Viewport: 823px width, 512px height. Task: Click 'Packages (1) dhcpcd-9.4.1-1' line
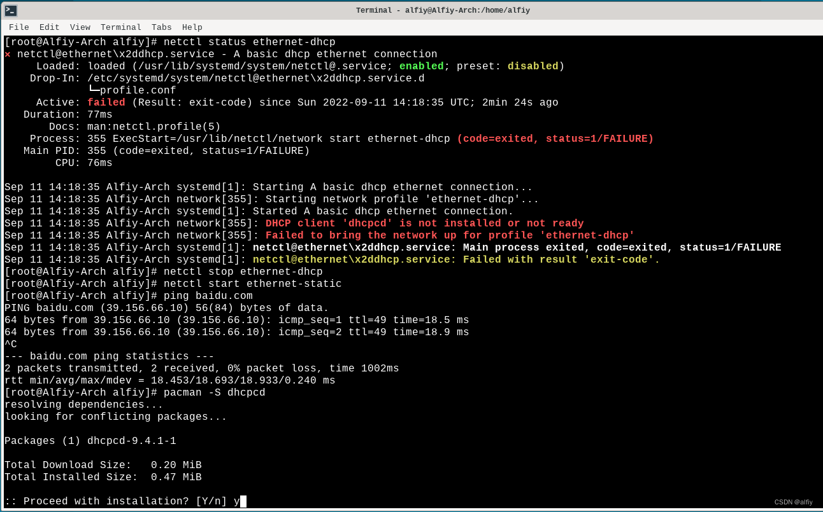(x=90, y=441)
